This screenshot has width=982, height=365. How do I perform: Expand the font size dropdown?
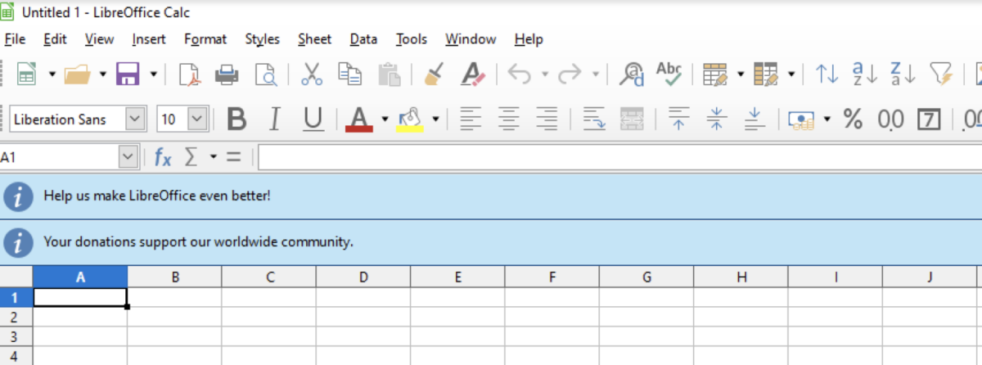[x=197, y=119]
